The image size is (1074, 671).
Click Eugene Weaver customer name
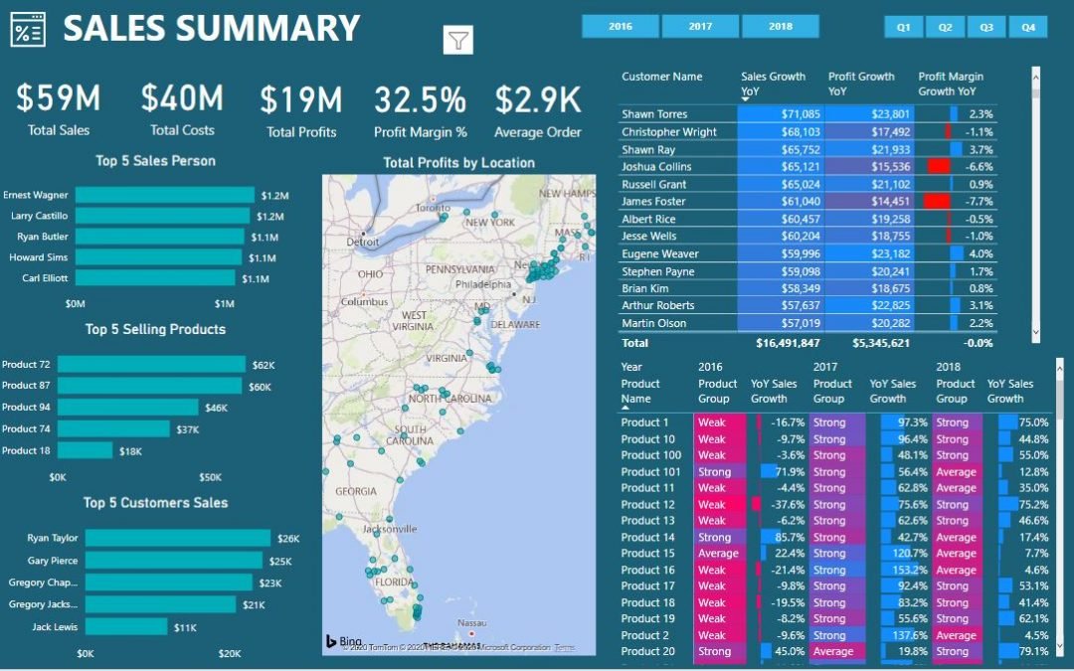tap(659, 254)
